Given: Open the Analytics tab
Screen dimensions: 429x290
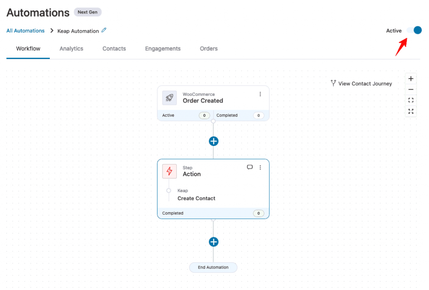Looking at the screenshot, I should pyautogui.click(x=71, y=49).
